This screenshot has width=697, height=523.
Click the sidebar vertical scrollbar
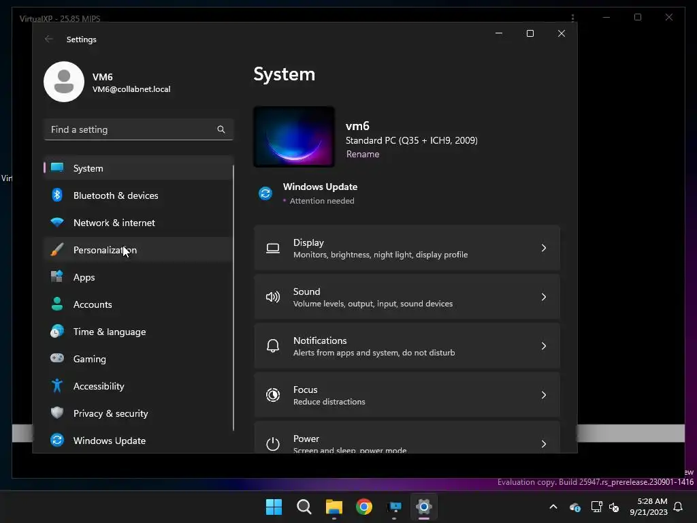[x=233, y=298]
